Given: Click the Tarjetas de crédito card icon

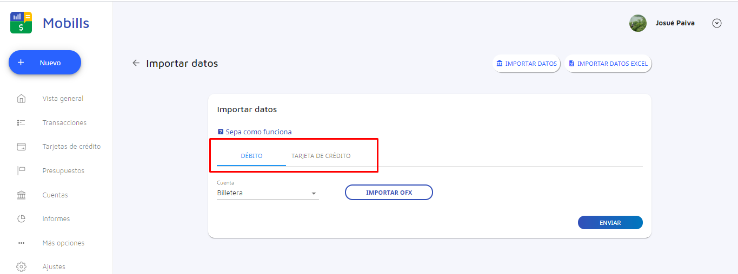Looking at the screenshot, I should (22, 147).
